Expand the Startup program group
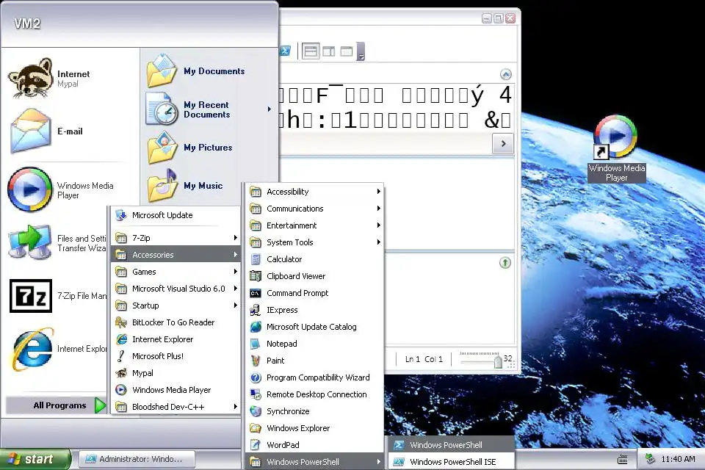The image size is (705, 470). coord(176,305)
